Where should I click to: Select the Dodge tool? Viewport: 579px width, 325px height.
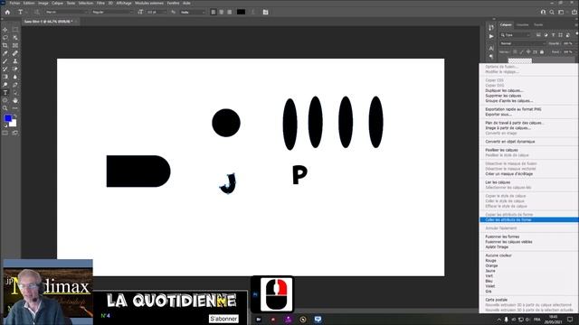tap(5, 85)
